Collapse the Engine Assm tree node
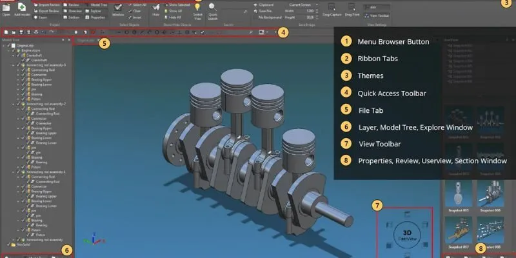This screenshot has width=516, height=258. (x=8, y=52)
